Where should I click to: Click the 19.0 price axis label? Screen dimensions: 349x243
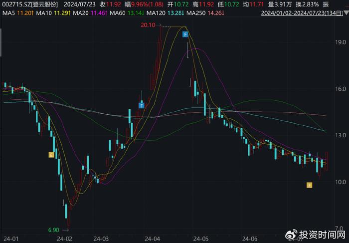coord(341,42)
